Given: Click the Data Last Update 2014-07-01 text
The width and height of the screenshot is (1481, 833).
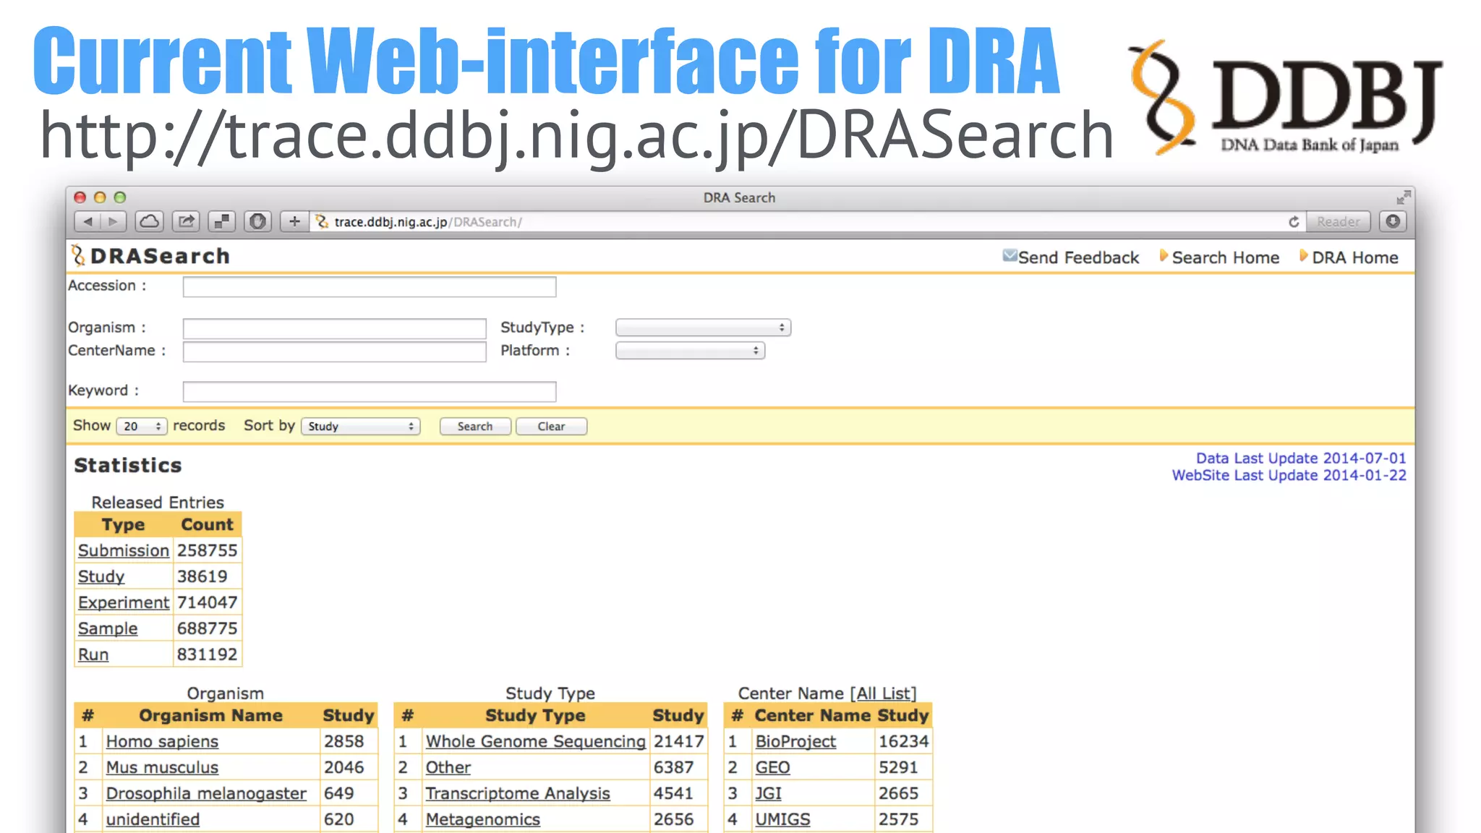Looking at the screenshot, I should (1301, 458).
